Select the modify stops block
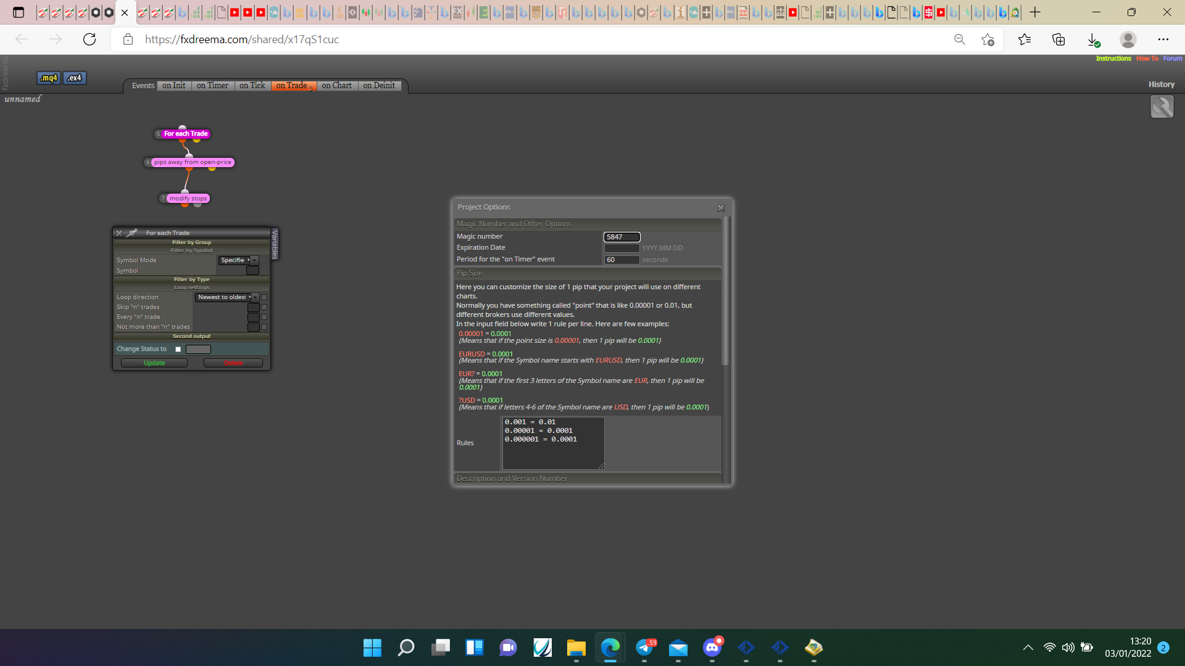 coord(188,199)
